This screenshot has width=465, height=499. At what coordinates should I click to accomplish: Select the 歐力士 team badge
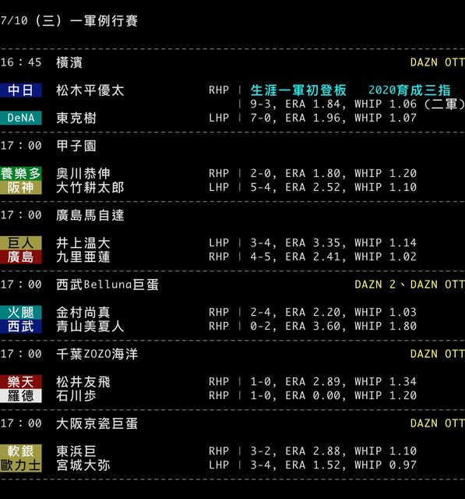pyautogui.click(x=21, y=465)
